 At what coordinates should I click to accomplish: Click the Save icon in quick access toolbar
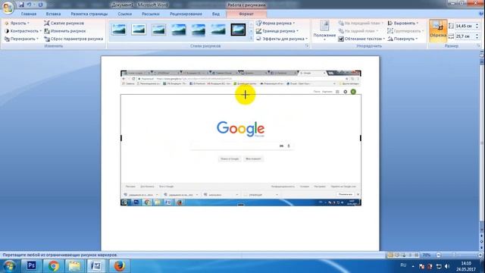(x=21, y=5)
